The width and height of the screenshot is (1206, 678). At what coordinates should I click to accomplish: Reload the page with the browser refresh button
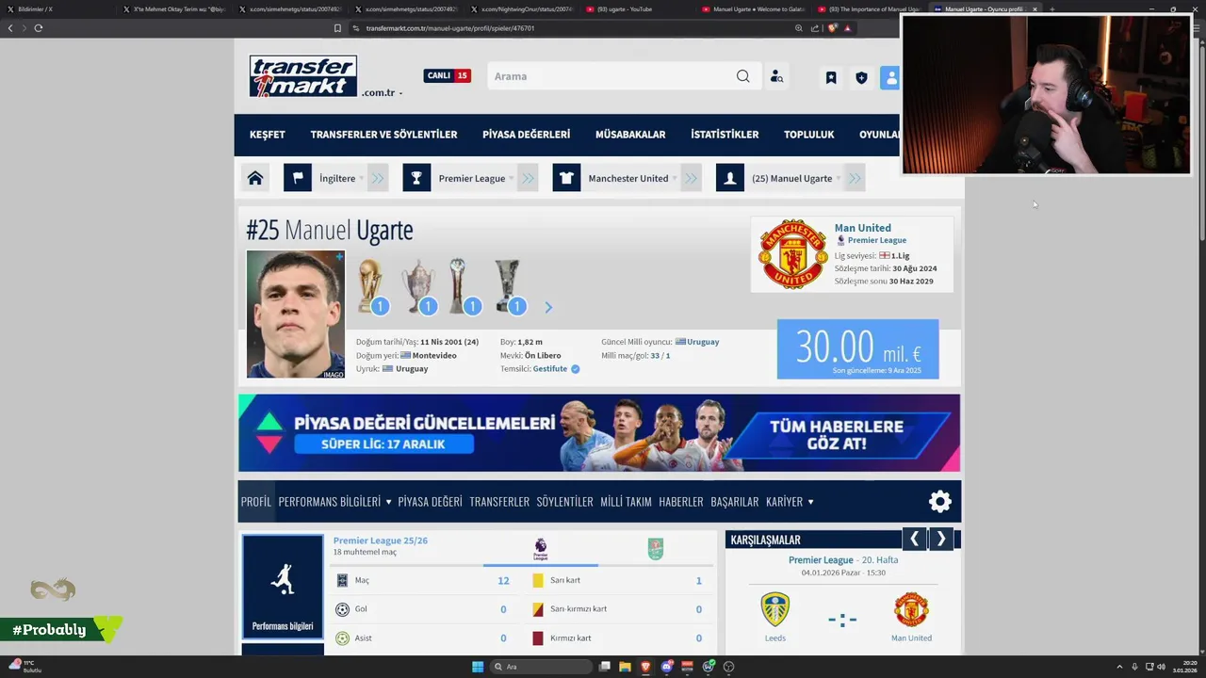click(38, 28)
